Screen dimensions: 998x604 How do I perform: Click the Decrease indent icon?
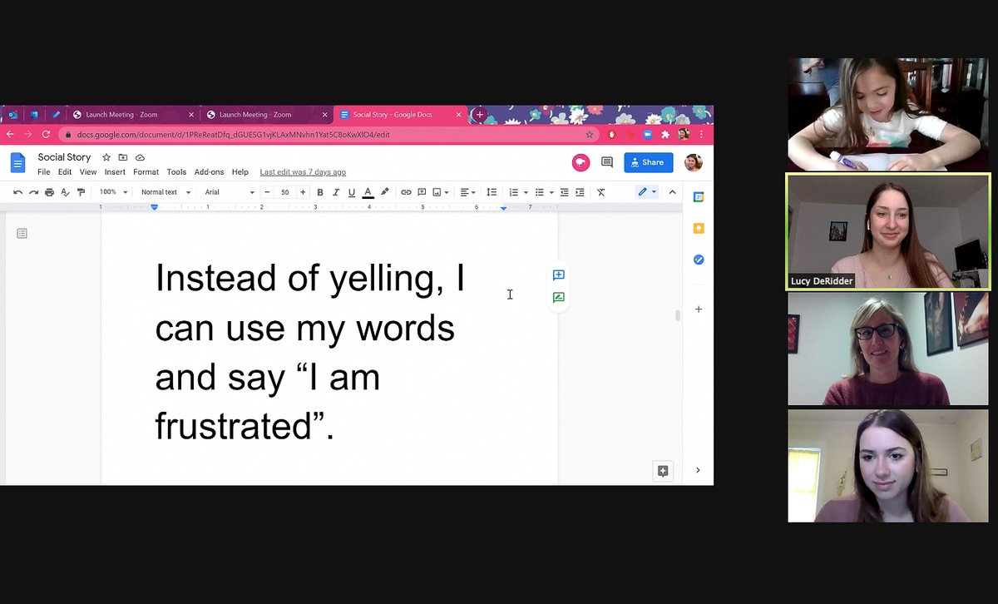coord(564,192)
